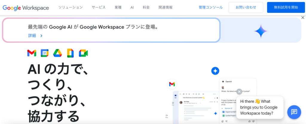Click the お問い合わせ button

tap(246, 7)
